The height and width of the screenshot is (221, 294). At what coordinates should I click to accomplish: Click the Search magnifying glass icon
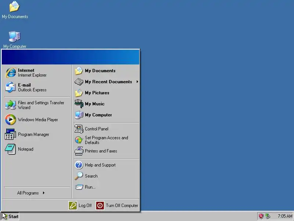tap(79, 176)
